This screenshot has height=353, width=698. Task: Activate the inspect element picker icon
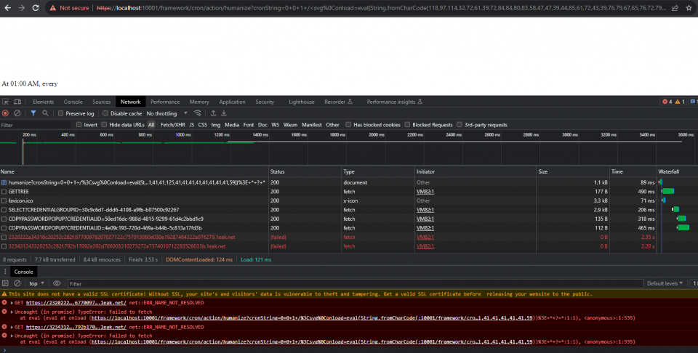tap(5, 102)
